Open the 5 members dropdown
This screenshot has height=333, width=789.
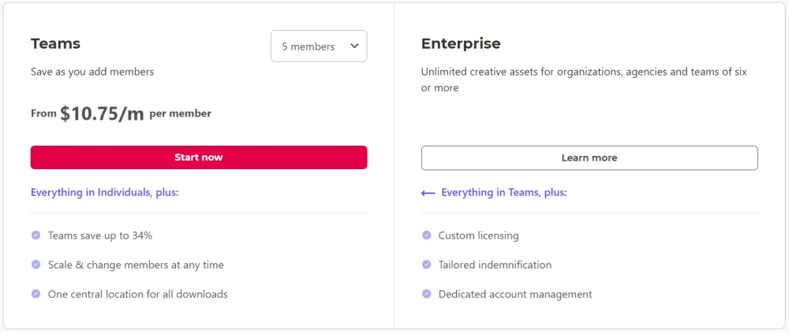(x=318, y=46)
